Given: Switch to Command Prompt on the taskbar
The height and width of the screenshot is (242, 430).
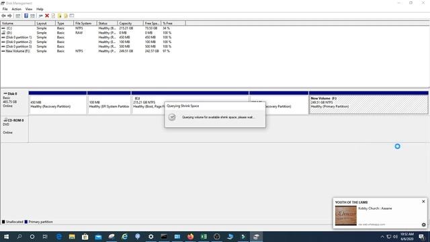Looking at the screenshot, I should (x=164, y=237).
